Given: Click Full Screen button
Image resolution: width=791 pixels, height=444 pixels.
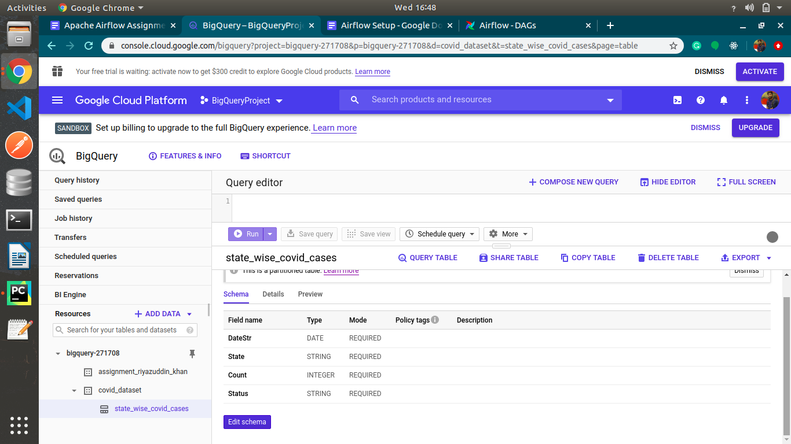Looking at the screenshot, I should point(746,182).
